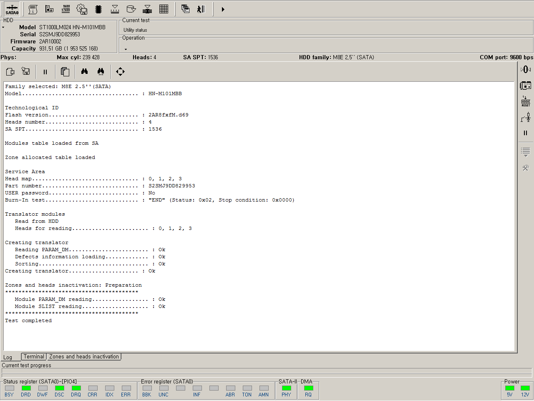534x401 pixels.
Task: Click the SATA0 port selection icon
Action: click(12, 9)
